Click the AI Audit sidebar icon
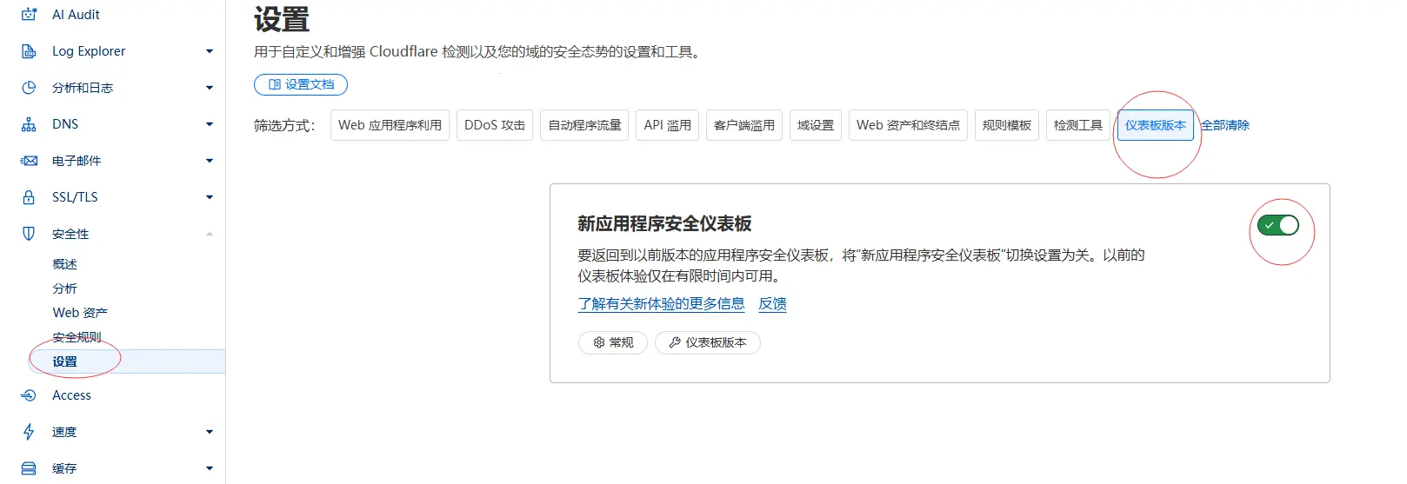The image size is (1407, 484). click(x=29, y=14)
